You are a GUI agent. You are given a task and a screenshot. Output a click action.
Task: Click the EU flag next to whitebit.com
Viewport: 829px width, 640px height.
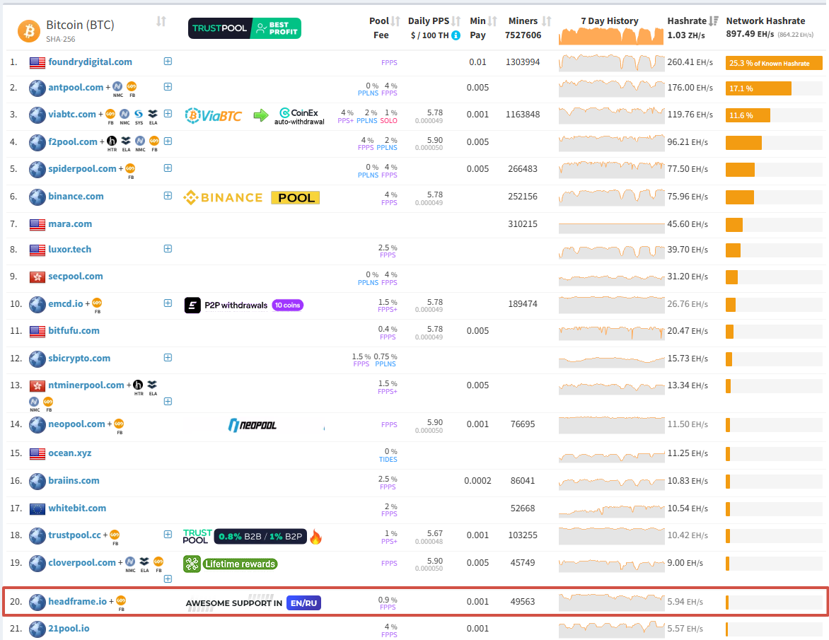[x=37, y=509]
